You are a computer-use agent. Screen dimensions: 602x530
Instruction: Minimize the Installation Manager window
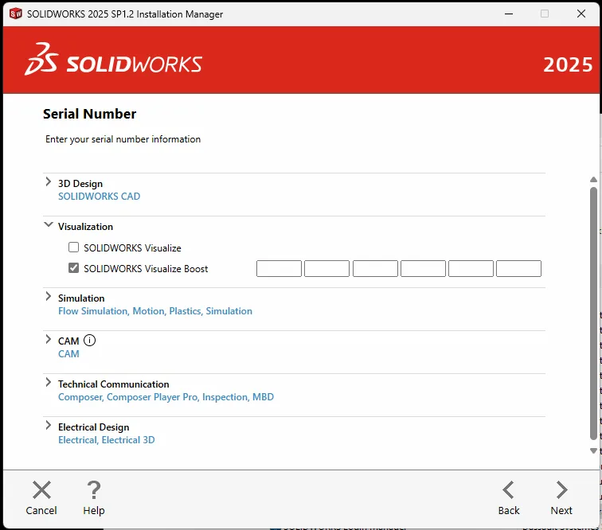509,14
